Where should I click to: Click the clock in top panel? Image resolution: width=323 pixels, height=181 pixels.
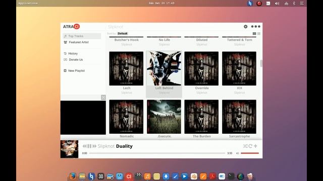click(x=161, y=3)
